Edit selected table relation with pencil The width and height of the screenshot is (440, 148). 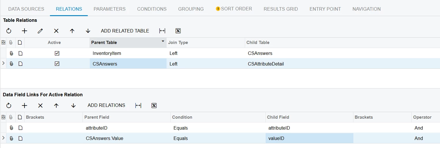(x=40, y=31)
